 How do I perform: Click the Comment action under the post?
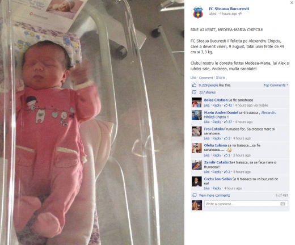click(206, 78)
